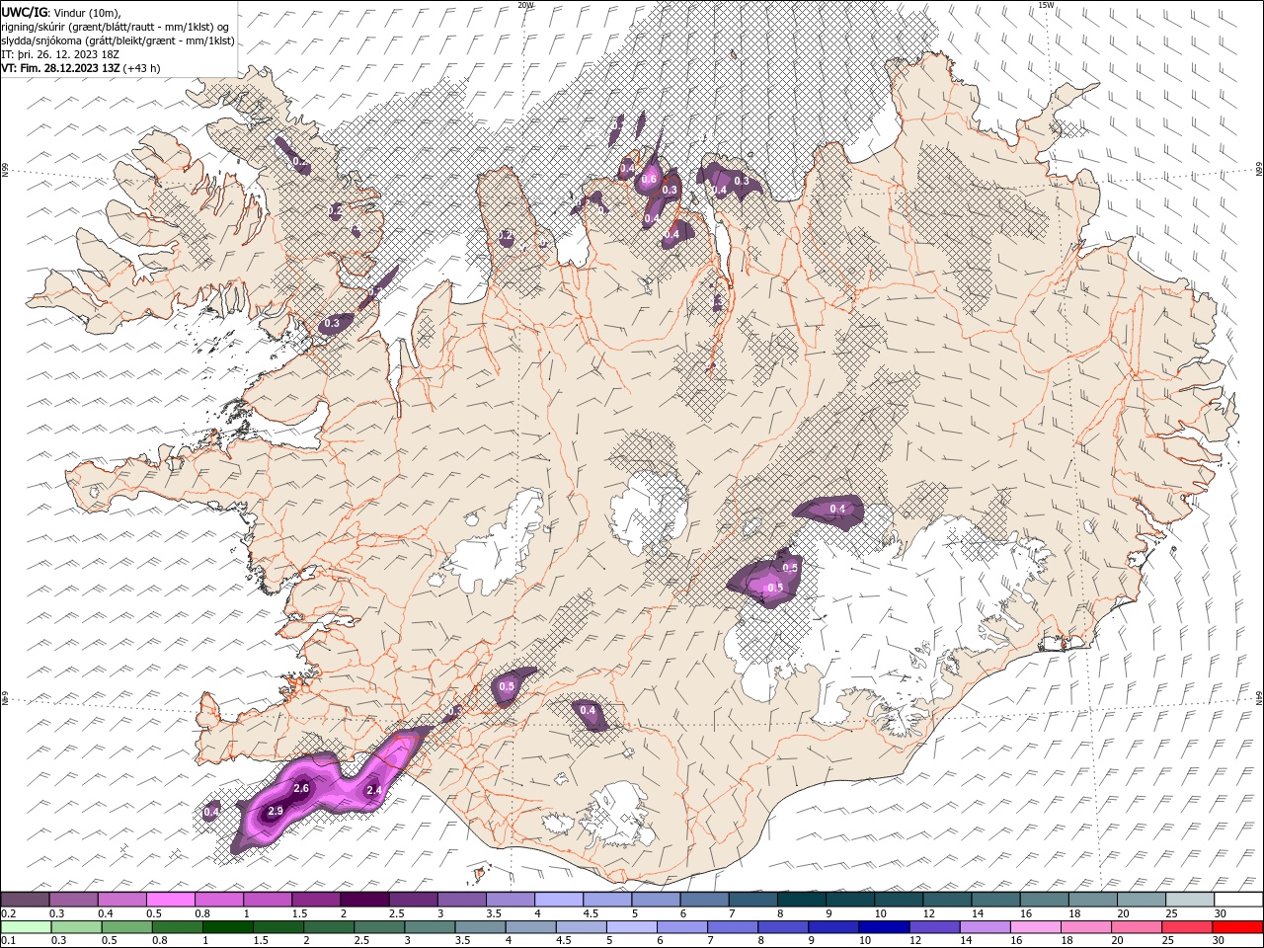The height and width of the screenshot is (948, 1264).
Task: Select the deep blue 10 swatch in lower legend
Action: click(x=884, y=927)
